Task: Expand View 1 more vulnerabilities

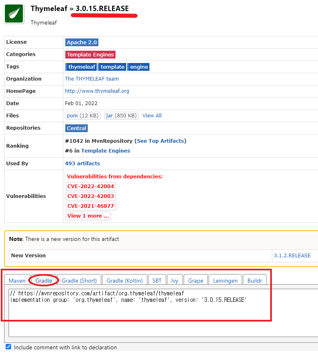Action: point(88,216)
